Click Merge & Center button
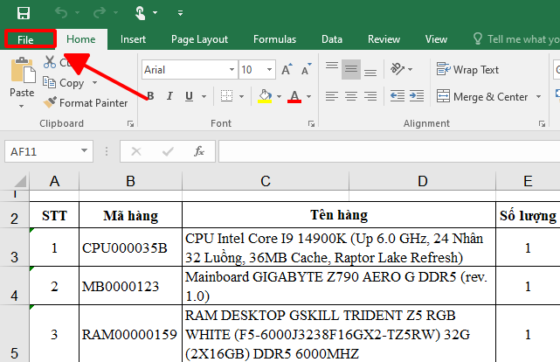Viewport: 560px width, 362px height. pyautogui.click(x=482, y=96)
